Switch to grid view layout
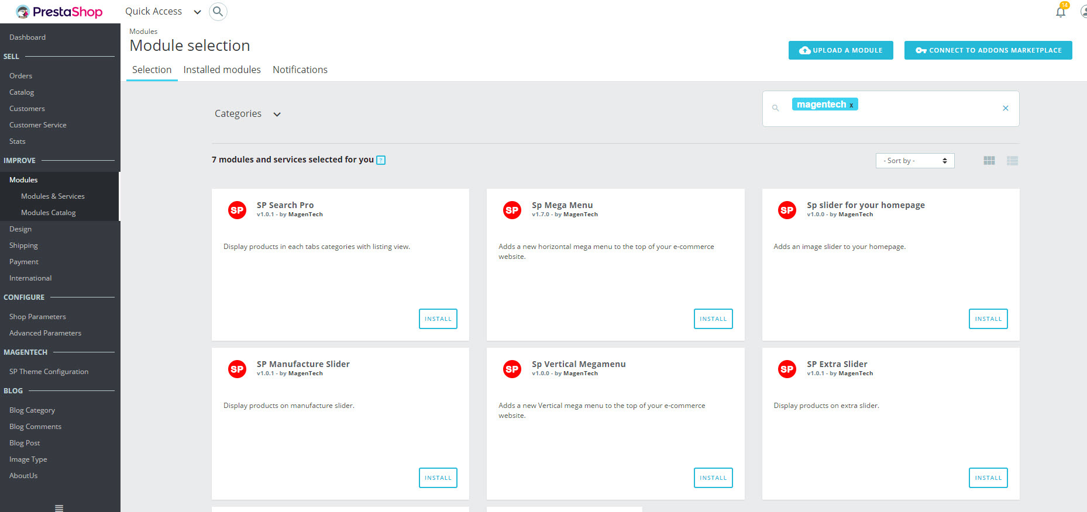 tap(989, 161)
